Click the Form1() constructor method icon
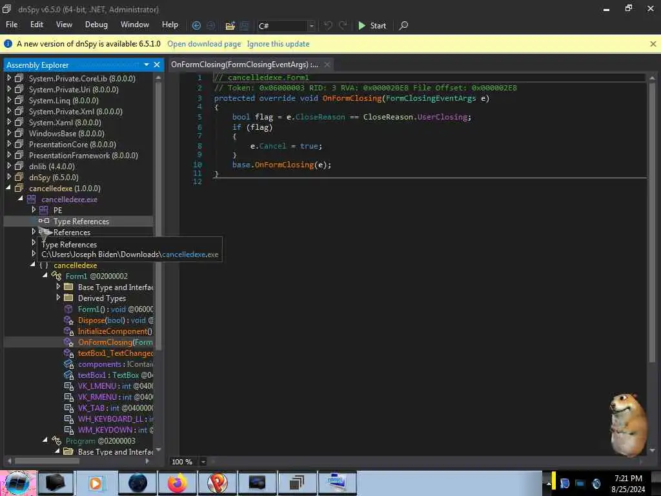 pos(68,309)
